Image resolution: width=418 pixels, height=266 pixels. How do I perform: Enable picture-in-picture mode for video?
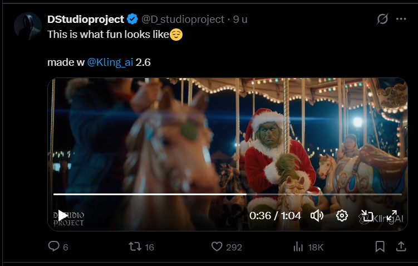[x=367, y=216]
